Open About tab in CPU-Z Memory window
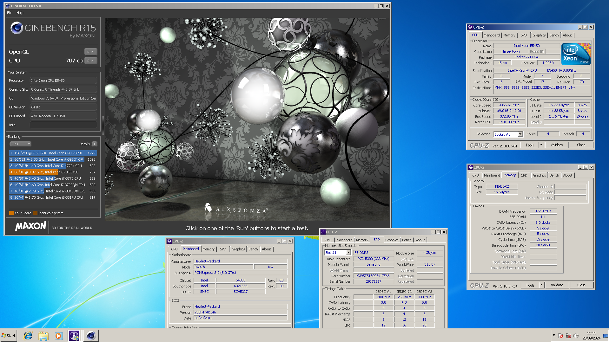The height and width of the screenshot is (342, 609). tap(567, 175)
